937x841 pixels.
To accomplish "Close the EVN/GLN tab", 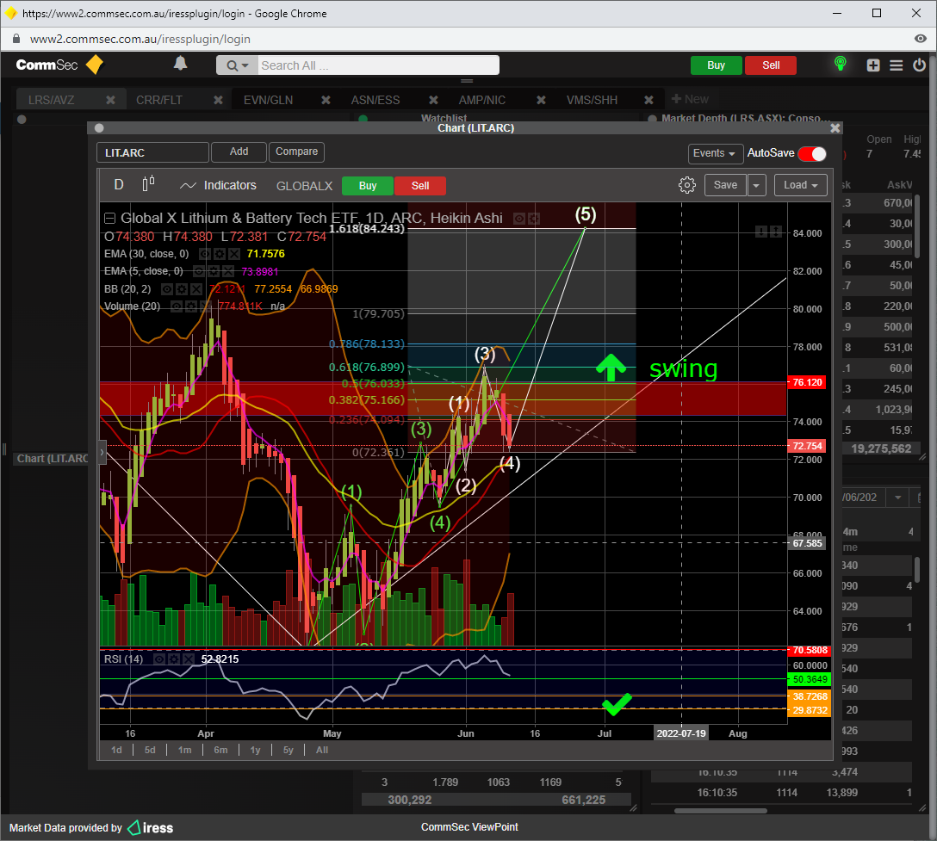I will pos(326,100).
